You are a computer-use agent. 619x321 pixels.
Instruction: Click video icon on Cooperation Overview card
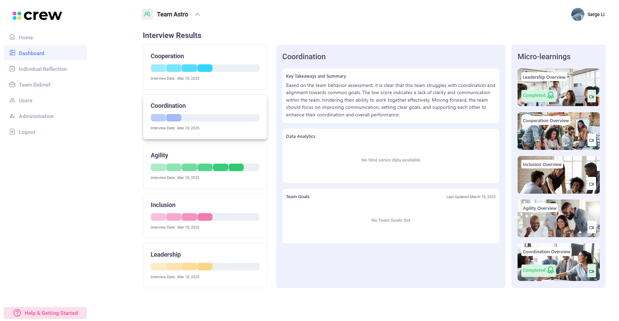click(591, 140)
